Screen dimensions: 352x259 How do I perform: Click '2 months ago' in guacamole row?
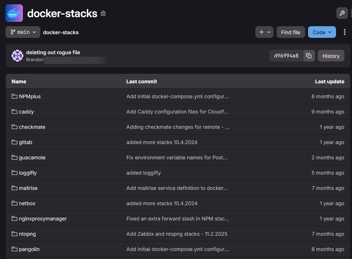328,158
